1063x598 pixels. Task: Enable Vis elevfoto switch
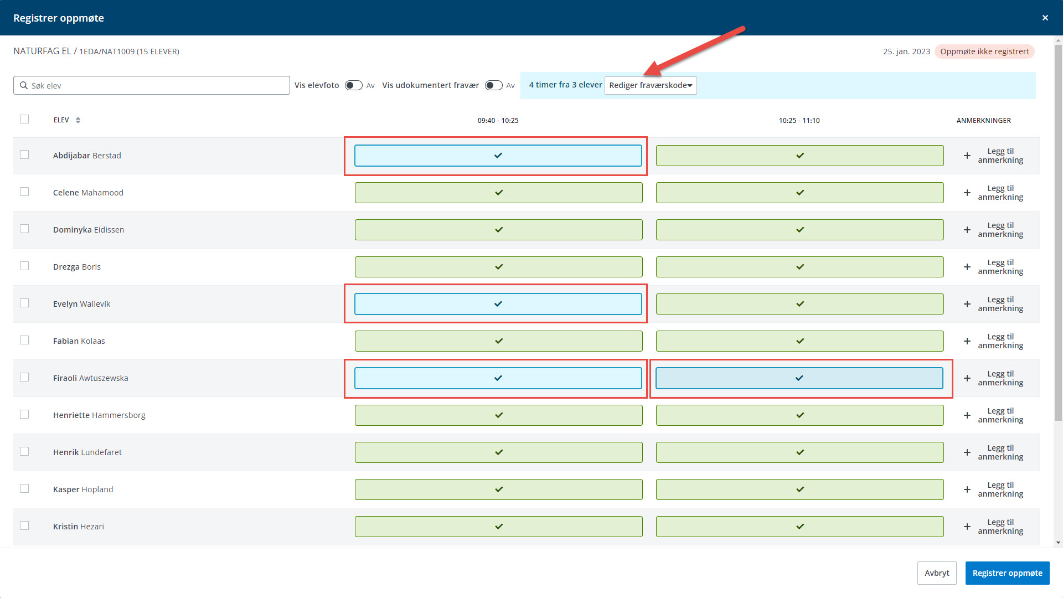point(353,85)
